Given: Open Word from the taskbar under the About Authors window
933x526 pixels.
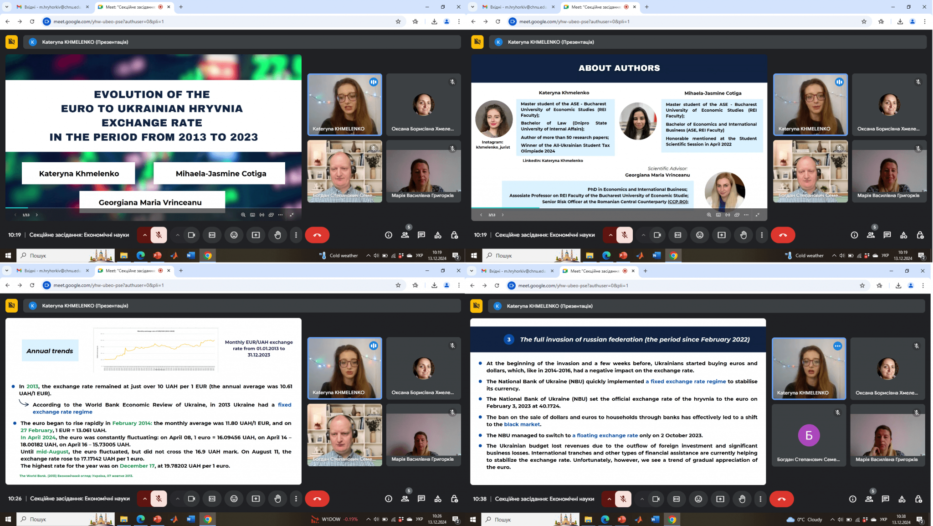Looking at the screenshot, I should pos(656,256).
